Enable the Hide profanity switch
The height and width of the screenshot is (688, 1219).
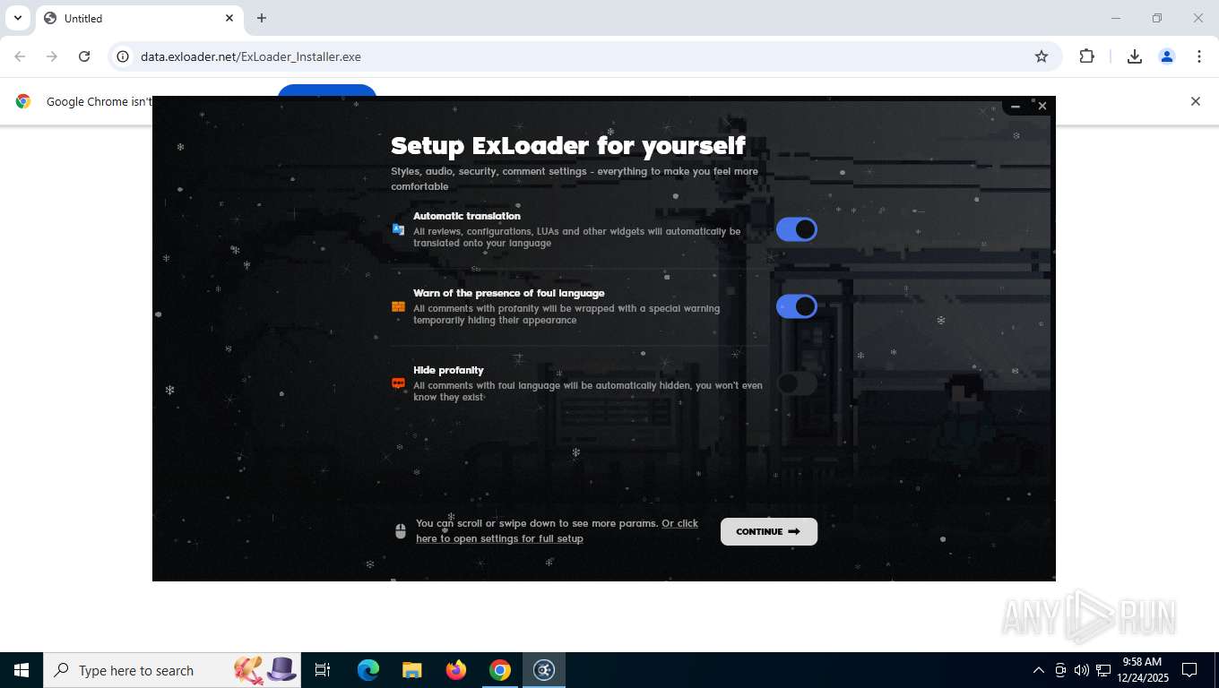point(797,383)
